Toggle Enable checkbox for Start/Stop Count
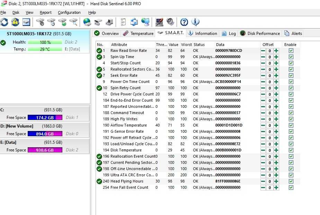The width and height of the screenshot is (320, 215). coord(291,63)
